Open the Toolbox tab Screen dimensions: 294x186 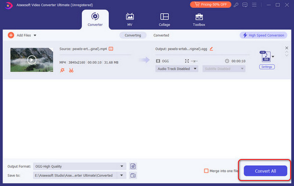point(199,20)
